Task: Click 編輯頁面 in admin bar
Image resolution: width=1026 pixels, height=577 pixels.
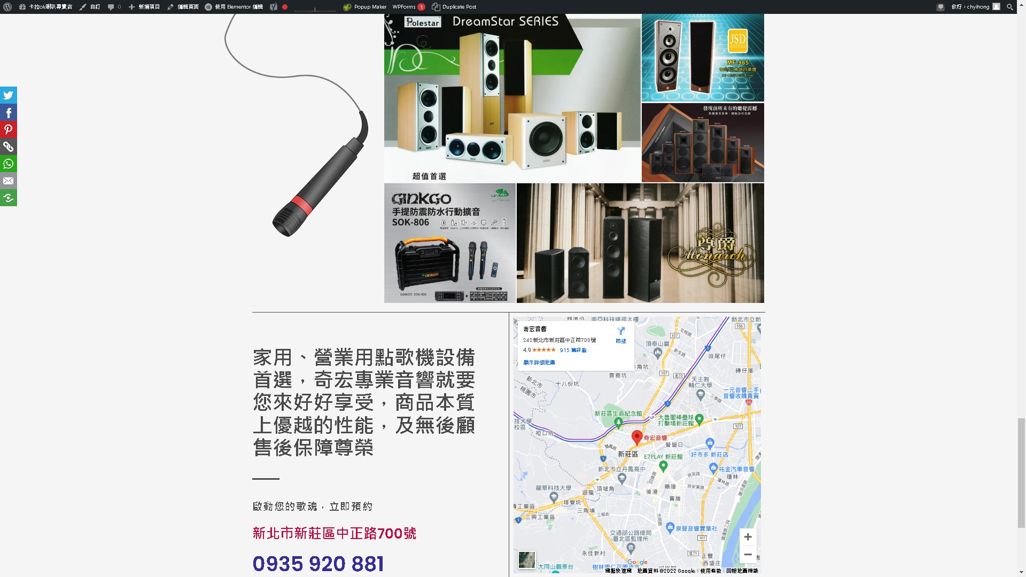Action: tap(183, 7)
